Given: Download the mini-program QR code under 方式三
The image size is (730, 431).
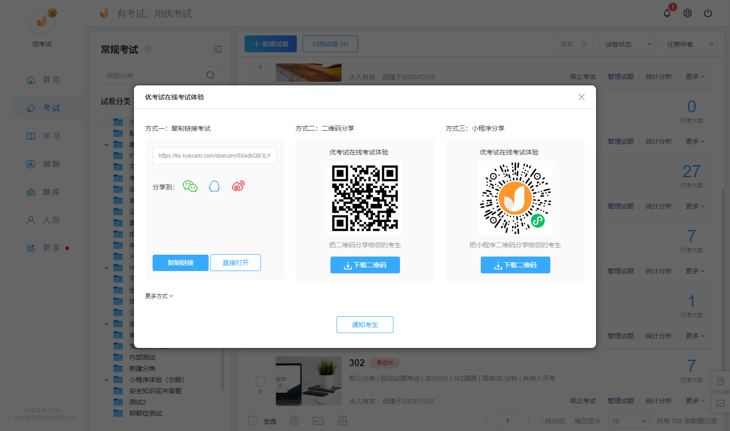Looking at the screenshot, I should pyautogui.click(x=515, y=265).
